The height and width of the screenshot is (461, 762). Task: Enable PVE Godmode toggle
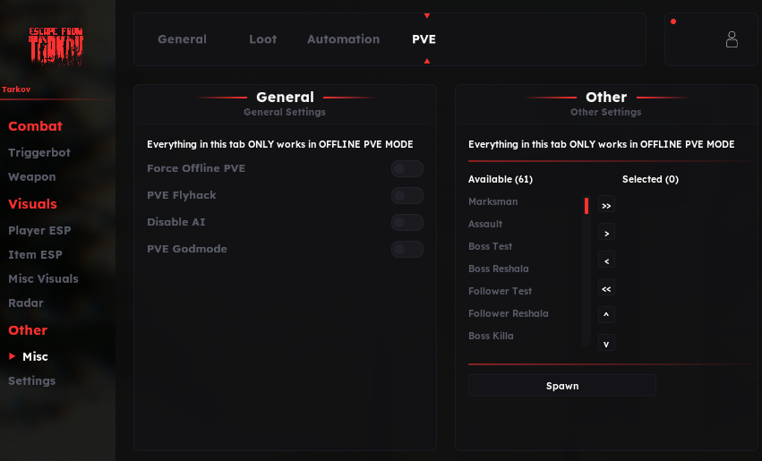click(x=407, y=250)
